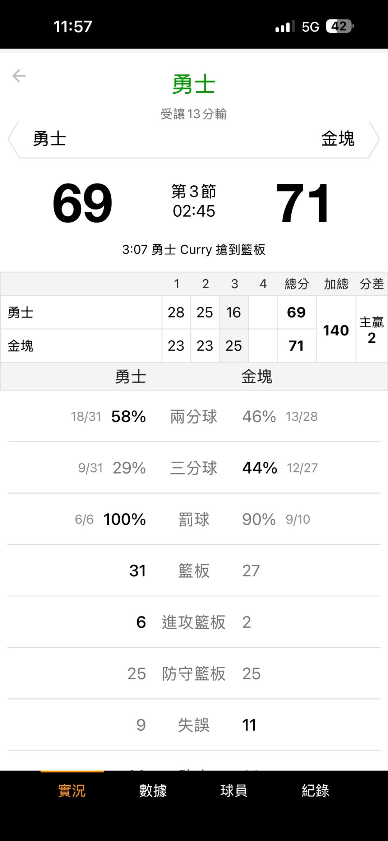Select the 實況 tab

[x=72, y=791]
